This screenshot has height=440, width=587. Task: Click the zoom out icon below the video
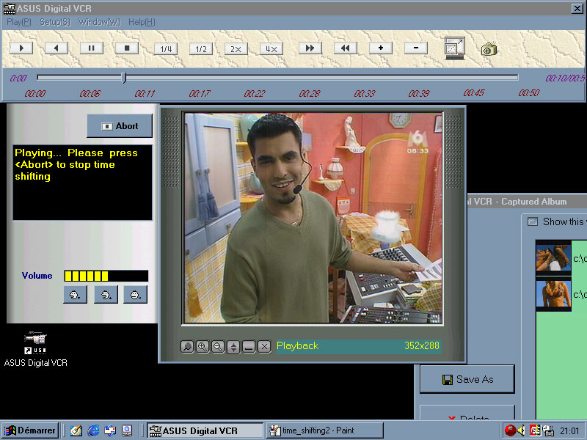(x=218, y=347)
